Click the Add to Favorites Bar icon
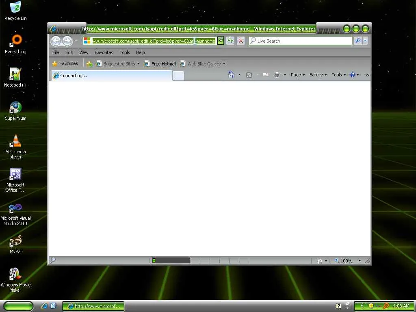 click(89, 64)
